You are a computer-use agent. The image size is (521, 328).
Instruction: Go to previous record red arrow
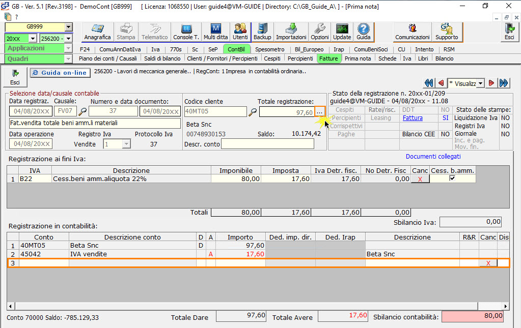(441, 83)
